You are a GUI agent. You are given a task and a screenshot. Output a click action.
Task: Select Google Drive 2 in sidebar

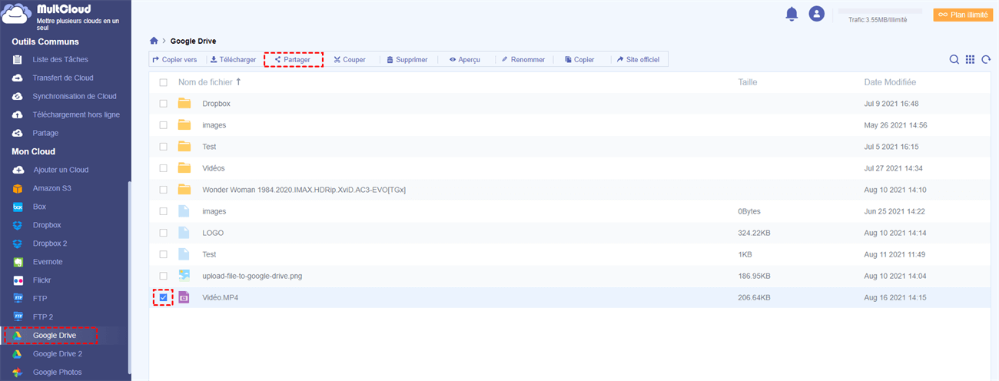(57, 353)
